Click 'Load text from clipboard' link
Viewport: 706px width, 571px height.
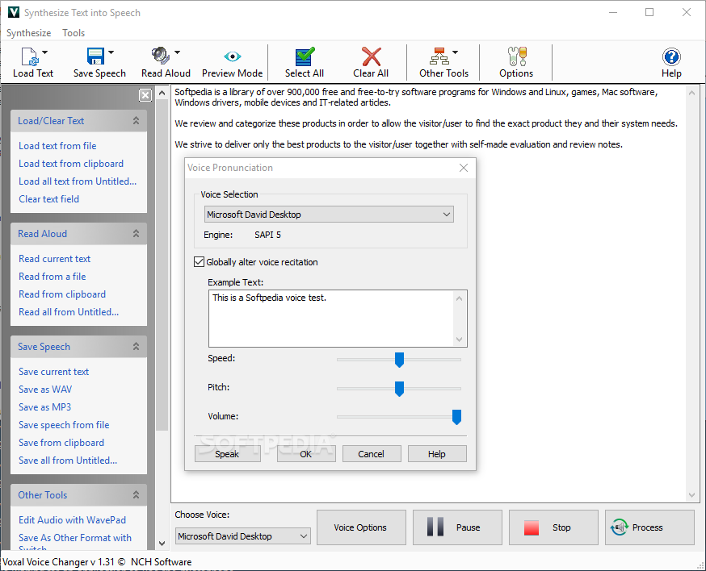pos(71,164)
